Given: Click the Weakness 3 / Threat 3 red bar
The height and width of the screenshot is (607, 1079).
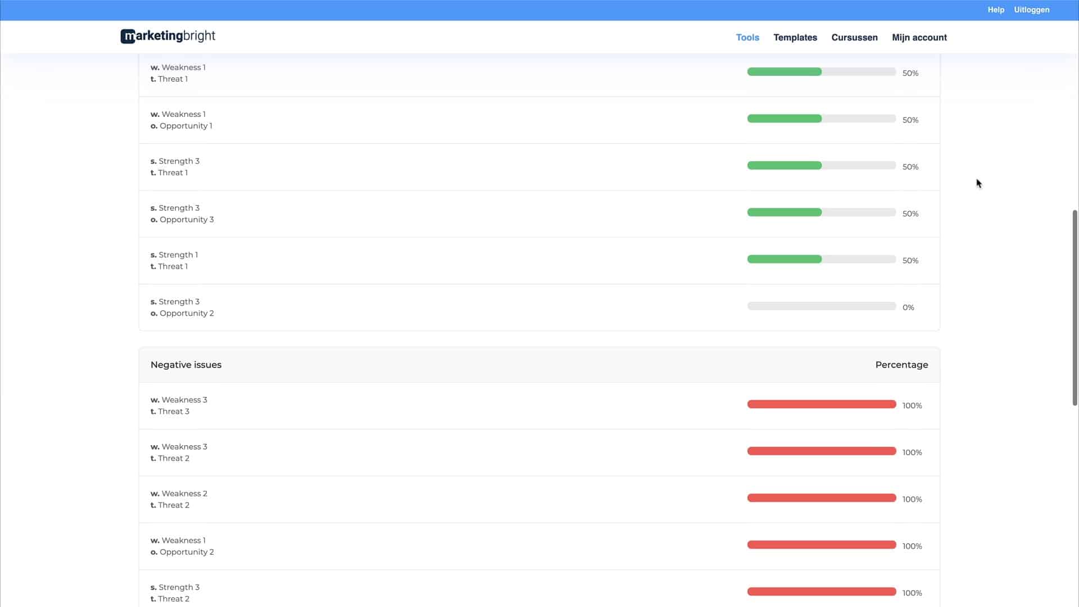Looking at the screenshot, I should [x=821, y=405].
